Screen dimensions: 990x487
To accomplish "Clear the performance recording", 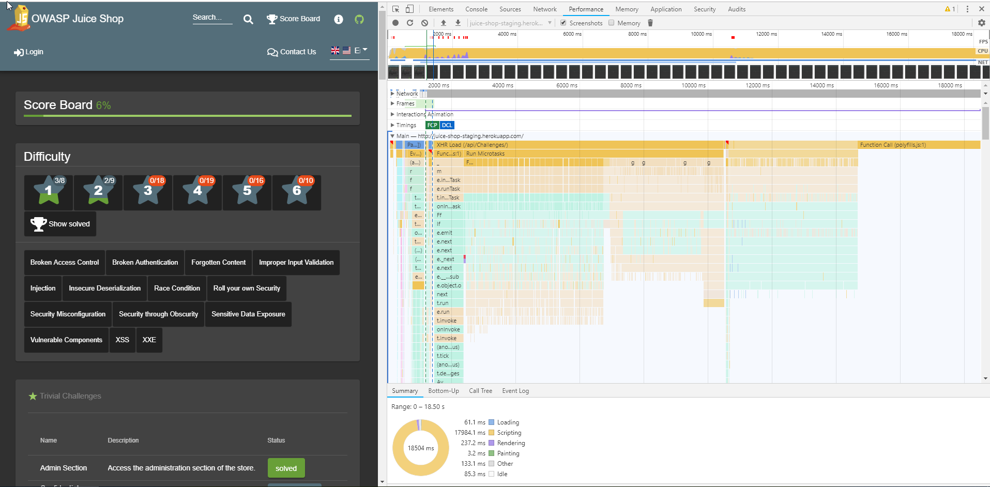I will coord(424,23).
